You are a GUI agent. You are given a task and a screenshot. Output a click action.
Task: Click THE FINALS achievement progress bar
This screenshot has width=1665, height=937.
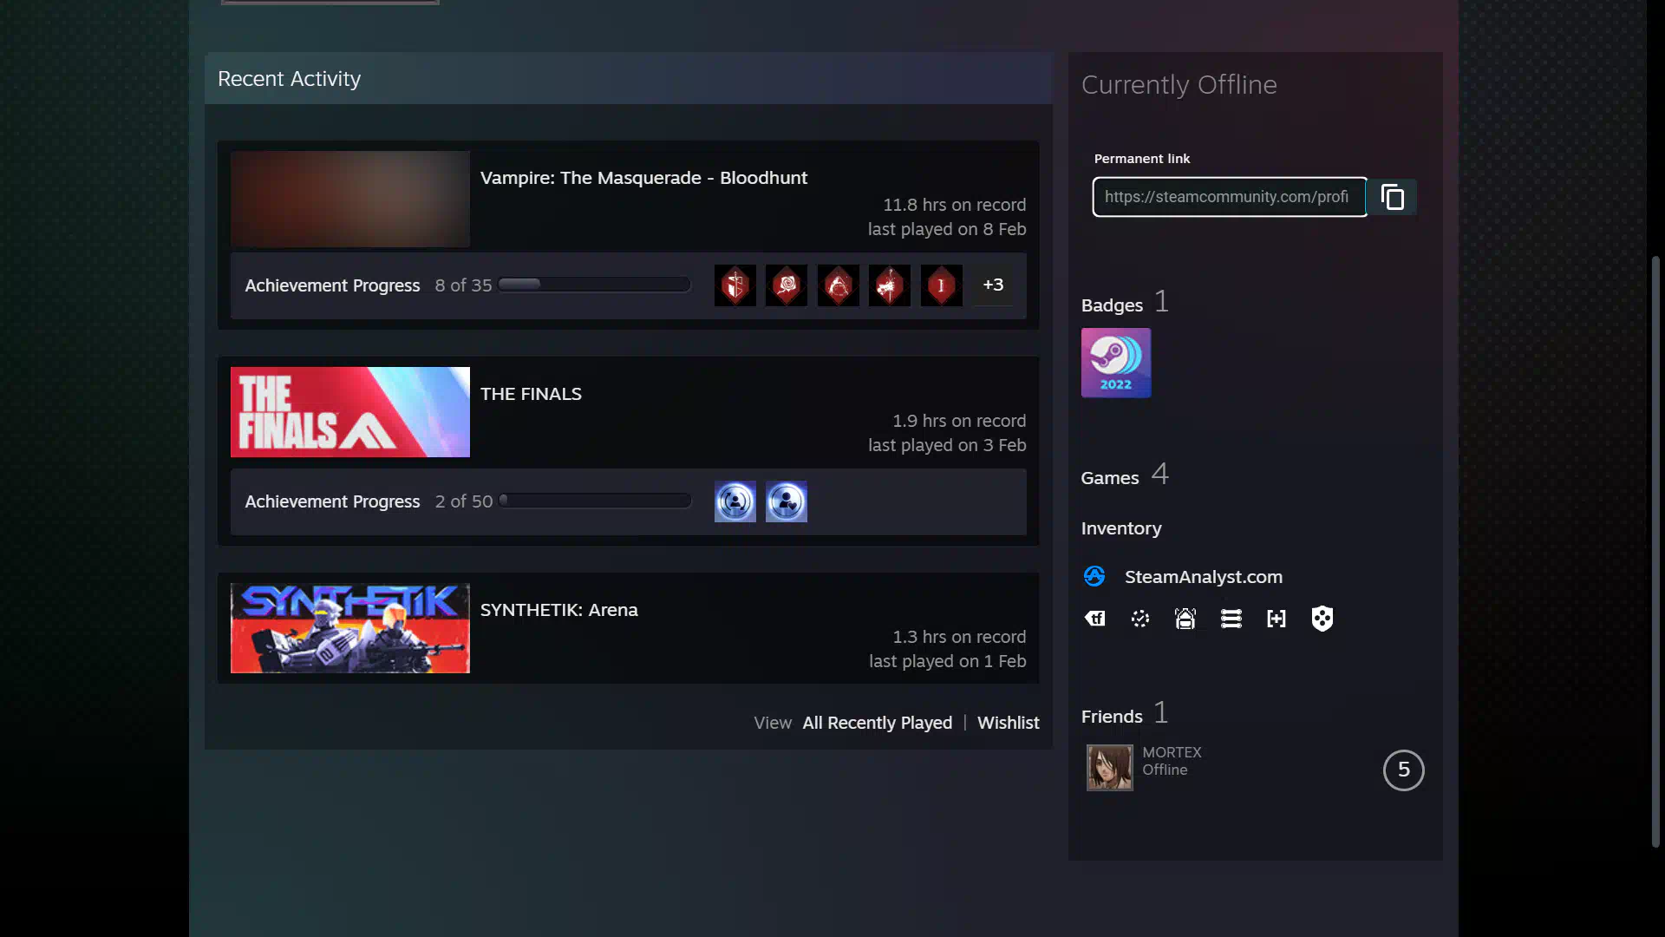point(594,501)
